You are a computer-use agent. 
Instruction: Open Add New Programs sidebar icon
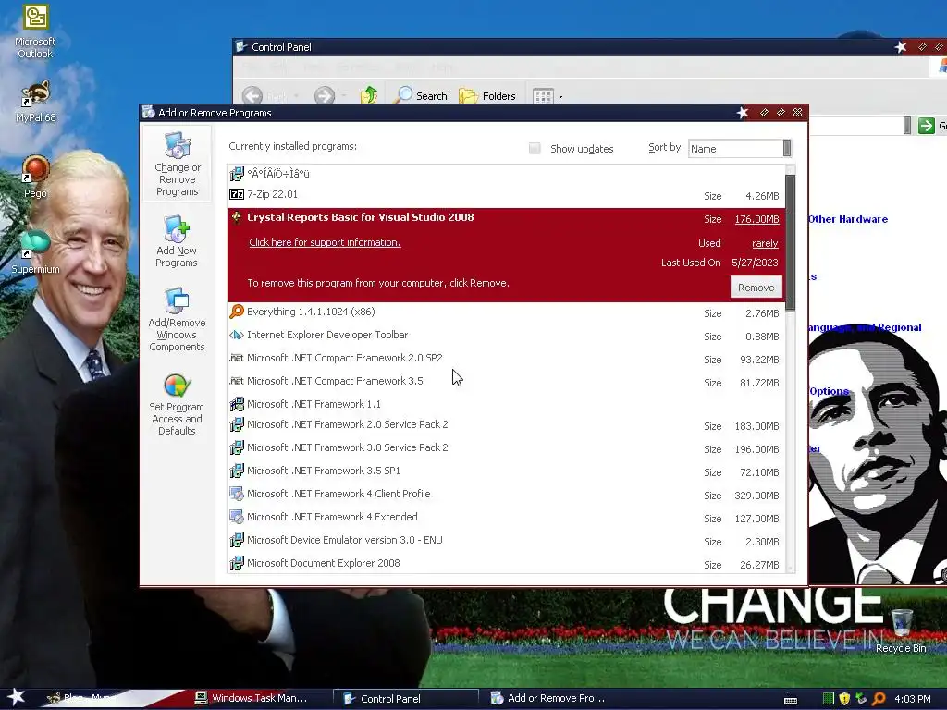click(177, 241)
